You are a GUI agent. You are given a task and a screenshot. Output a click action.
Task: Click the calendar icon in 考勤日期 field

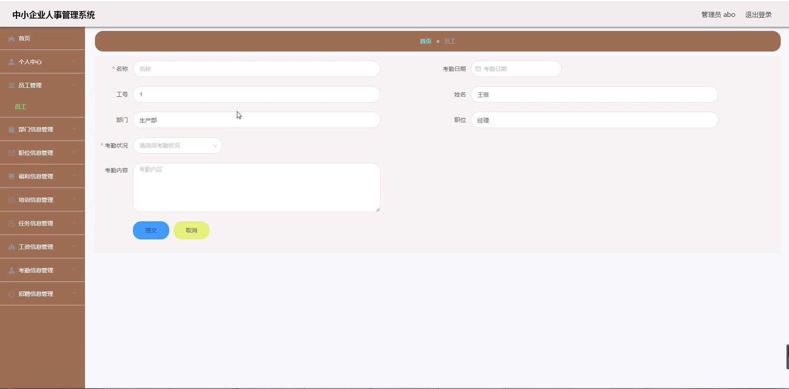[x=478, y=69]
